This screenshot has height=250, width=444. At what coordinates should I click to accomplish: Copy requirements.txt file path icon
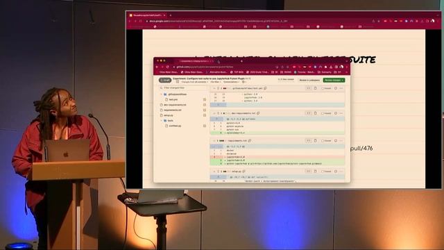(x=250, y=140)
